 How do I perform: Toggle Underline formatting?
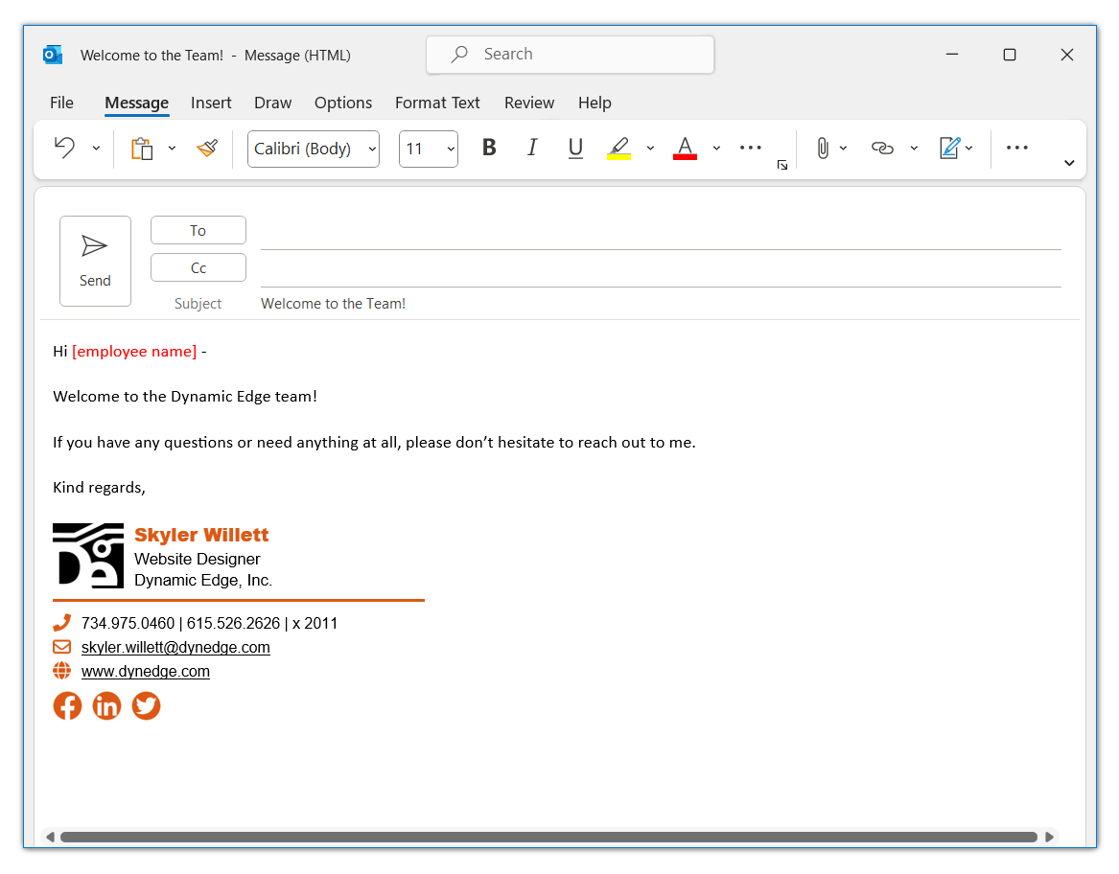pyautogui.click(x=575, y=149)
